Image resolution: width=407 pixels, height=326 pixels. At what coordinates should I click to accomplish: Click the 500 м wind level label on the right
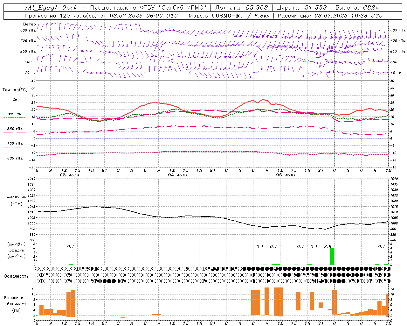[395, 62]
